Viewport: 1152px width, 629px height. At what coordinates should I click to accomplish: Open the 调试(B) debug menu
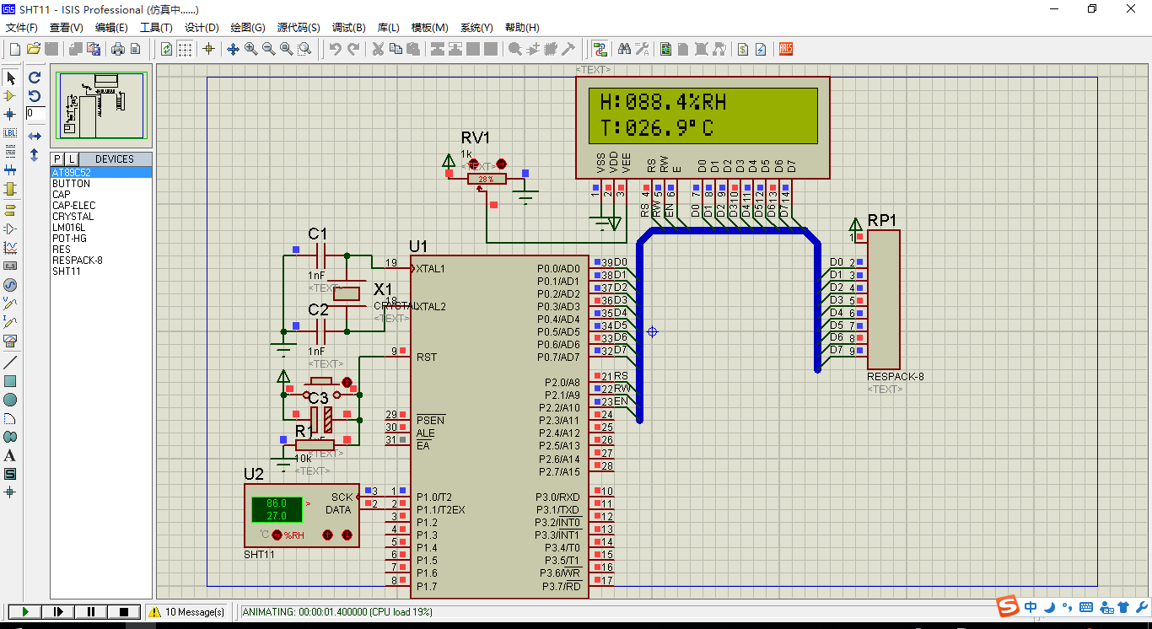click(348, 28)
